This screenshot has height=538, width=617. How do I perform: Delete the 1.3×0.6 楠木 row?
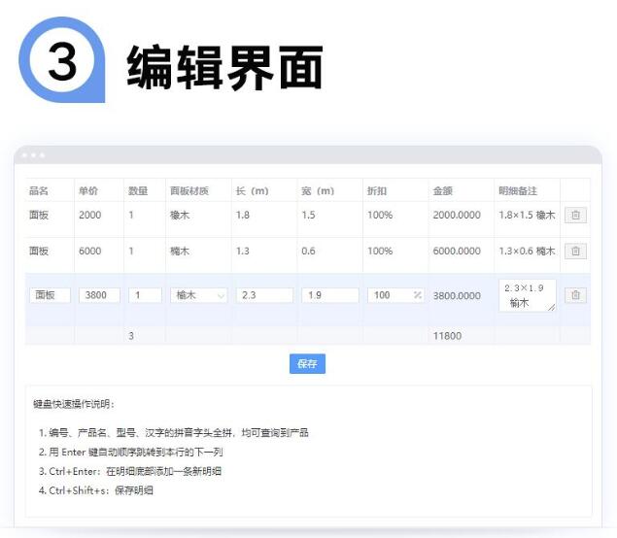tap(575, 251)
